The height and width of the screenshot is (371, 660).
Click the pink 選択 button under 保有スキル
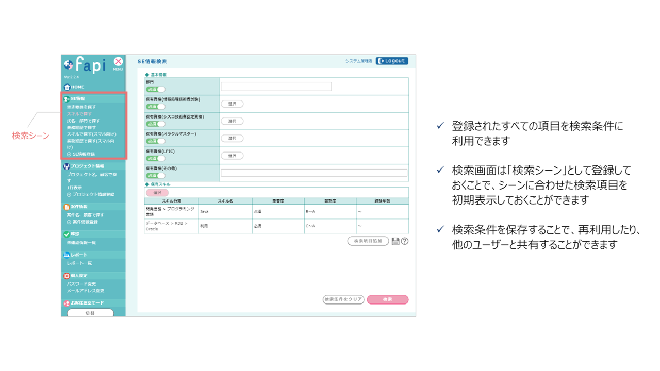click(x=157, y=193)
